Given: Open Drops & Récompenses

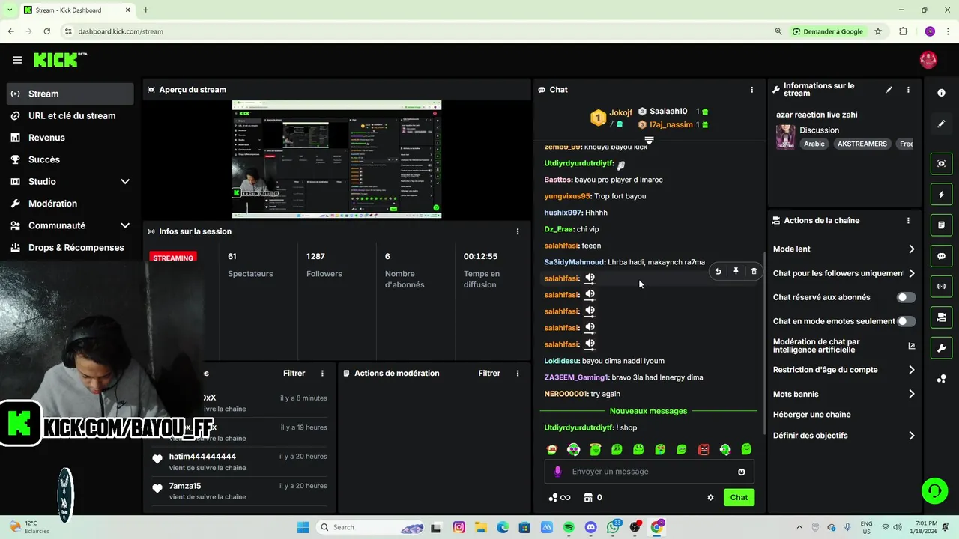Looking at the screenshot, I should tap(69, 247).
